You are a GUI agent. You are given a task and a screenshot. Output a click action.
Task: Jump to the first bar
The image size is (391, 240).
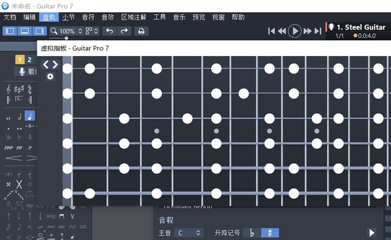click(271, 31)
